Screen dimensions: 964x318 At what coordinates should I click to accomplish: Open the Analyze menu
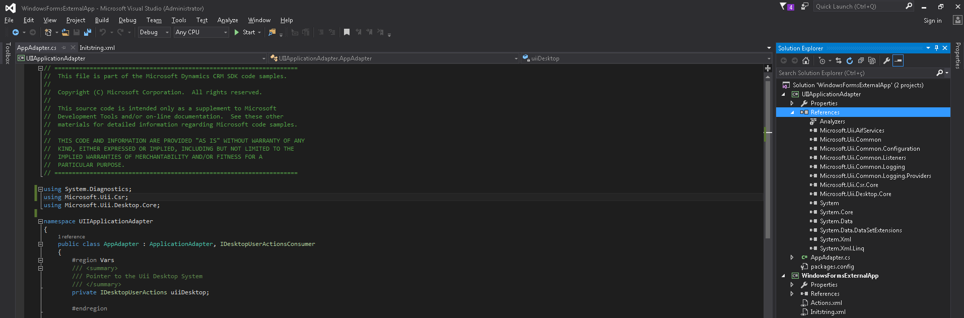click(x=228, y=20)
